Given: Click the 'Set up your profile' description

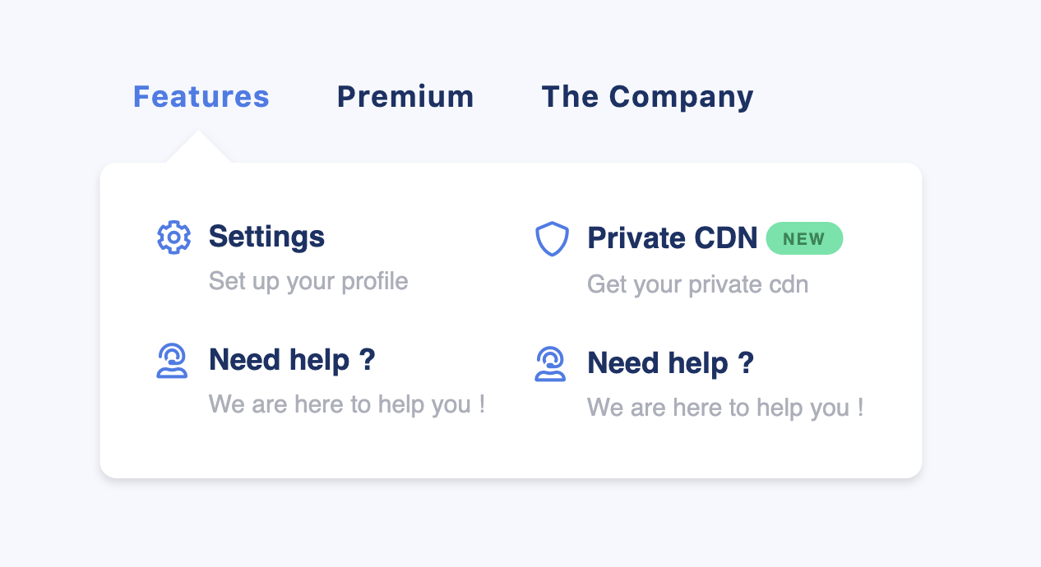Looking at the screenshot, I should coord(308,281).
